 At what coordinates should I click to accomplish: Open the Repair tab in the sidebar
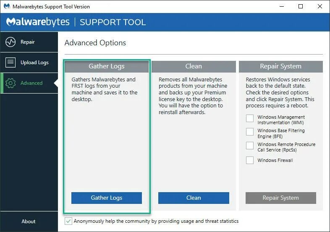point(29,42)
